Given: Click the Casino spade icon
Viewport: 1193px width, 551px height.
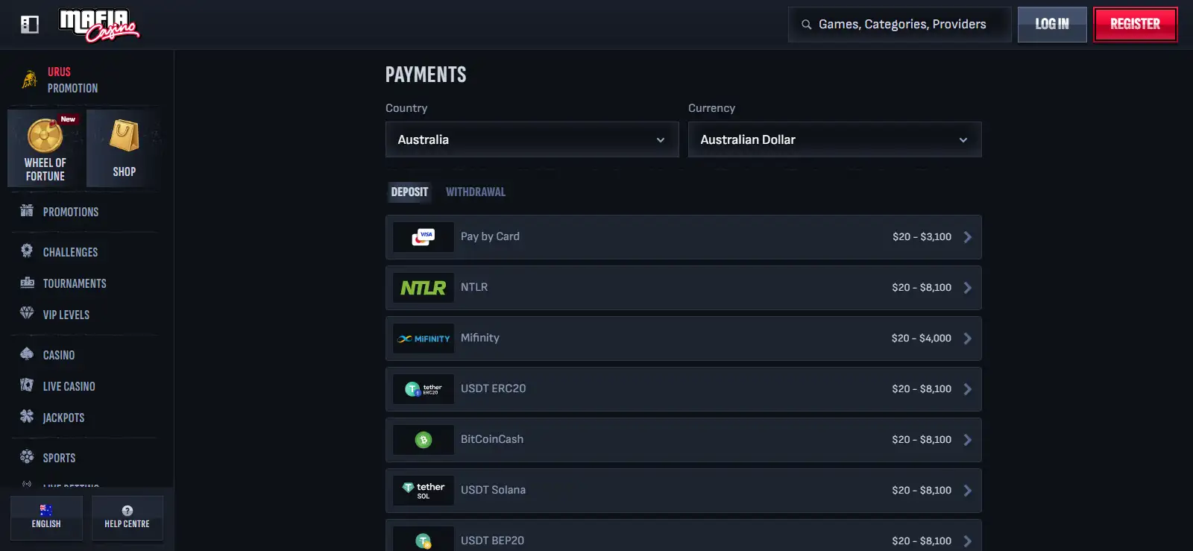Looking at the screenshot, I should (x=27, y=354).
